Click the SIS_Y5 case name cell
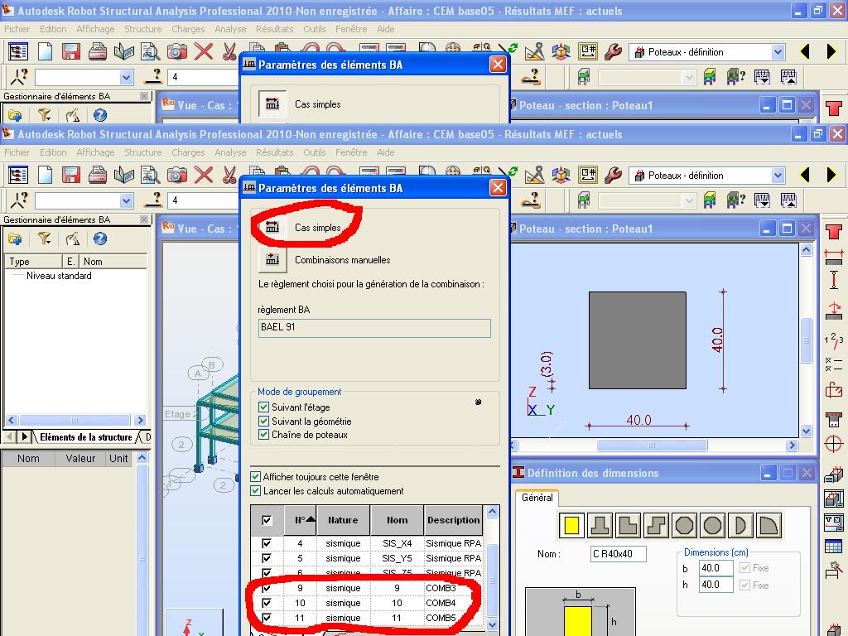This screenshot has width=848, height=636. click(397, 558)
